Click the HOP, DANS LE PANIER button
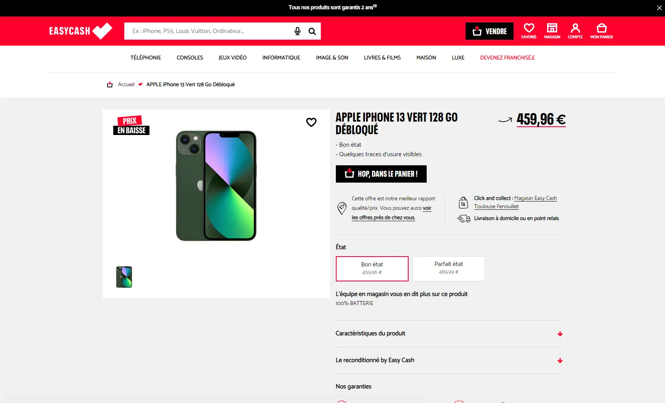665x403 pixels. tap(380, 174)
